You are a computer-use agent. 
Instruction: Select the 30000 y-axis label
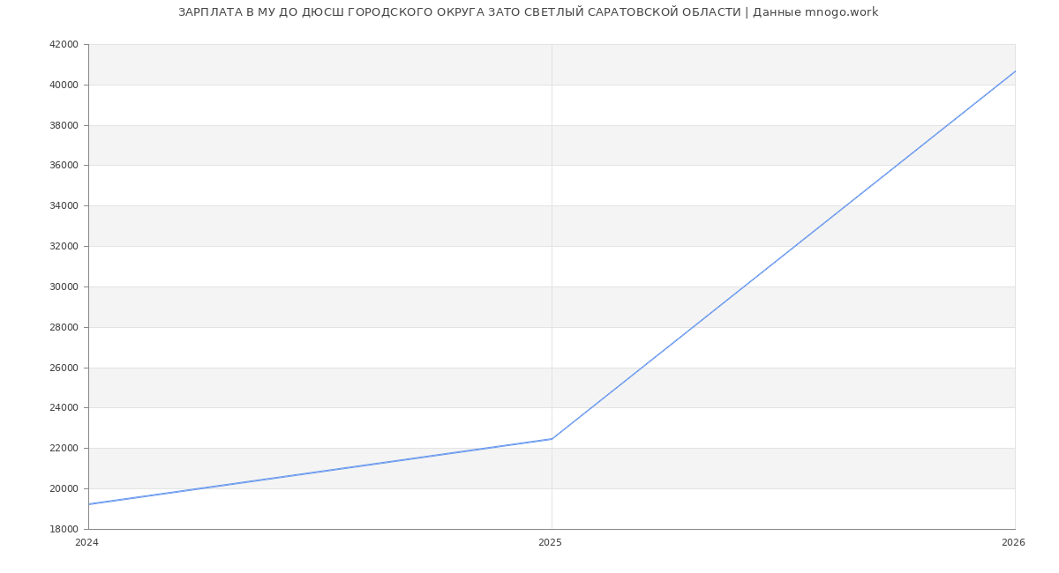pos(65,286)
